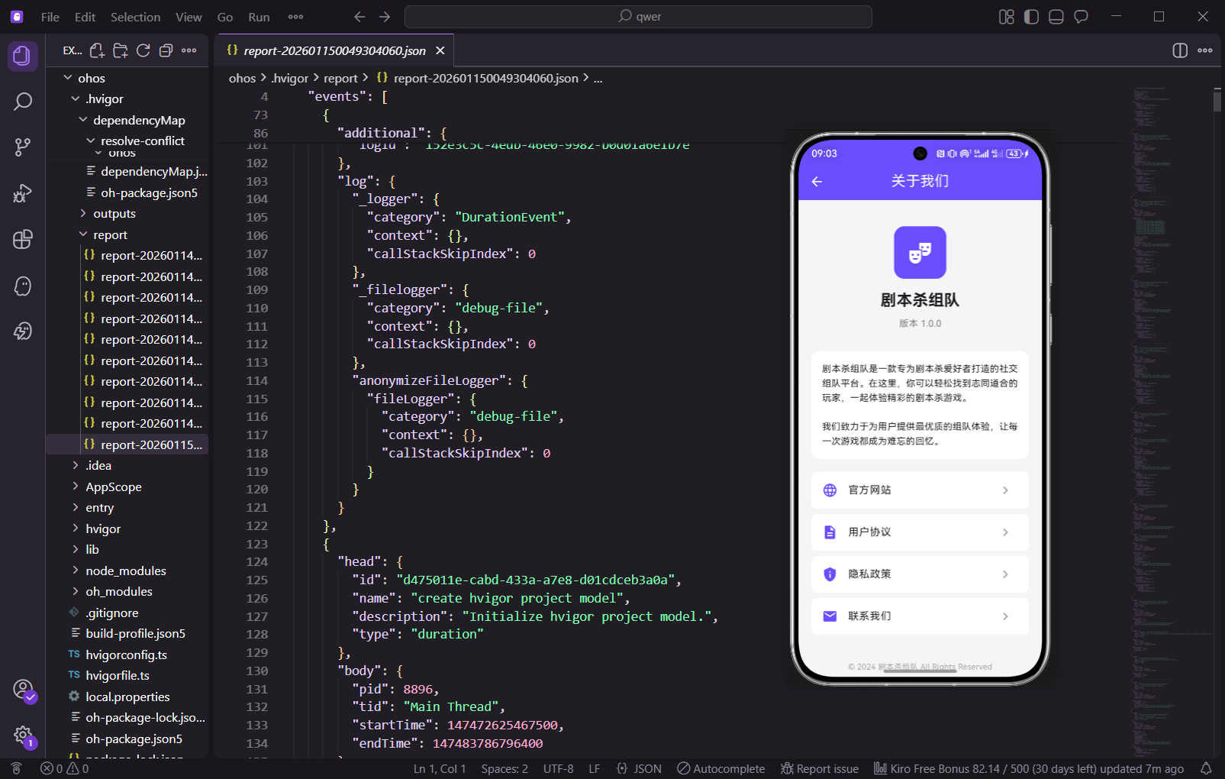This screenshot has height=779, width=1225.
Task: Expand the oh_modules folder
Action: point(127,591)
